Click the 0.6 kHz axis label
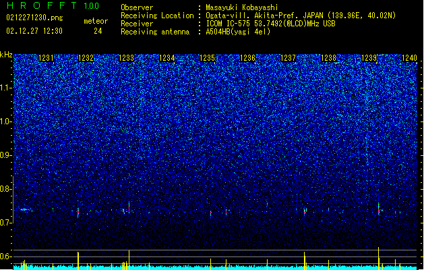The image size is (424, 270). 6,256
